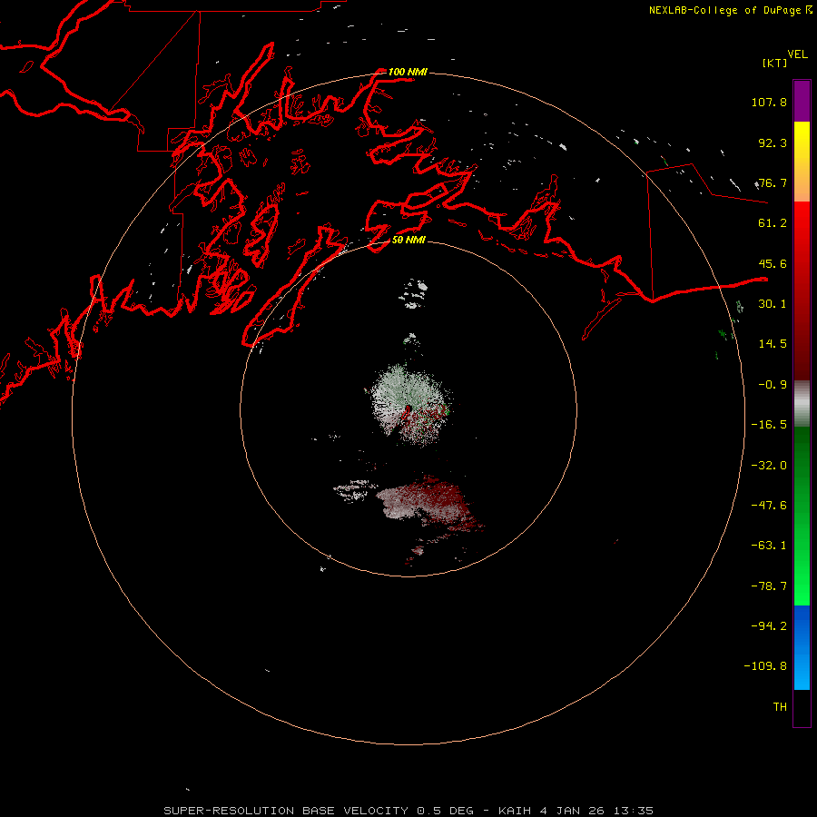Click the -109.8 legend value
The height and width of the screenshot is (817, 817).
[x=765, y=666]
